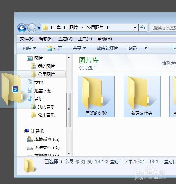Image resolution: width=176 pixels, height=184 pixels.
Task: Click the view icon at toolbar's right edge
Action: click(174, 48)
